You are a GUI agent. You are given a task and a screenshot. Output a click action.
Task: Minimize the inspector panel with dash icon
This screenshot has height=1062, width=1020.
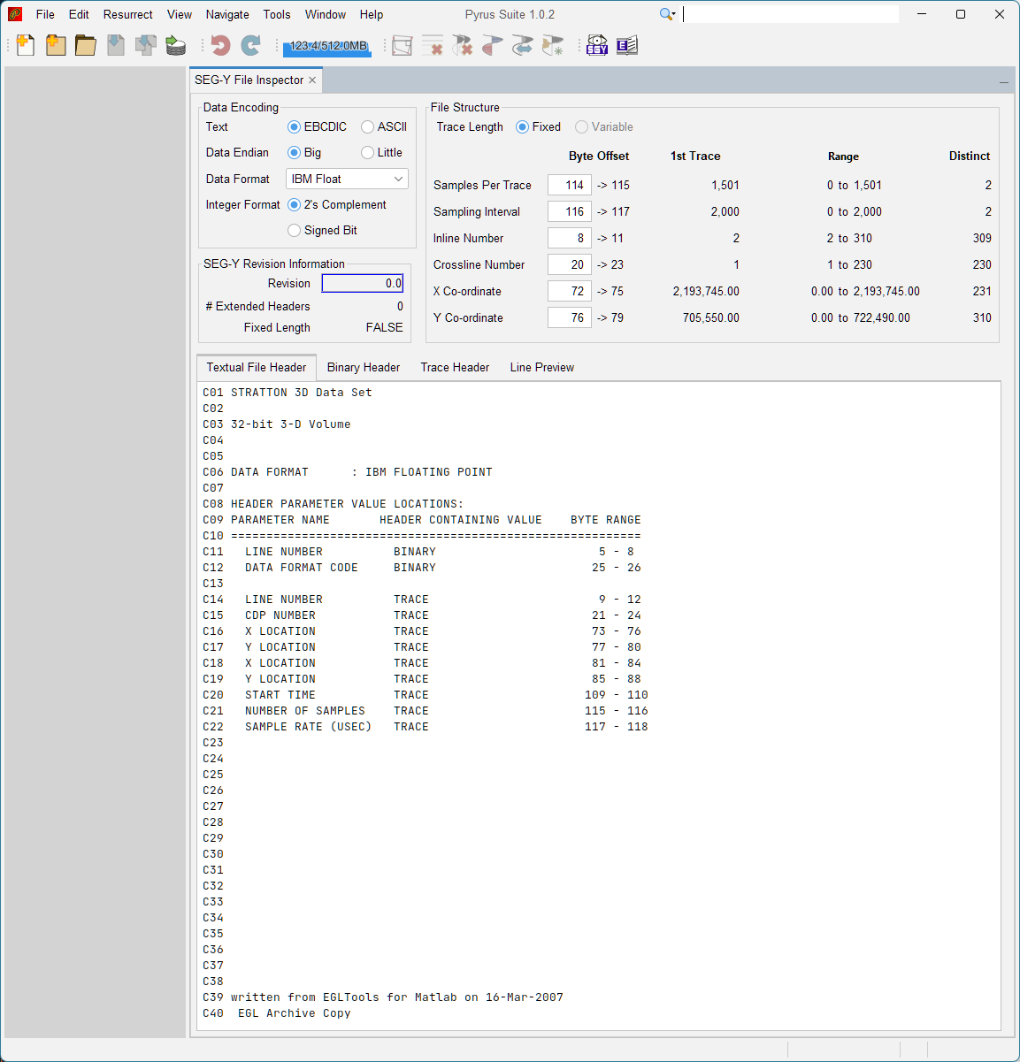[x=1004, y=81]
